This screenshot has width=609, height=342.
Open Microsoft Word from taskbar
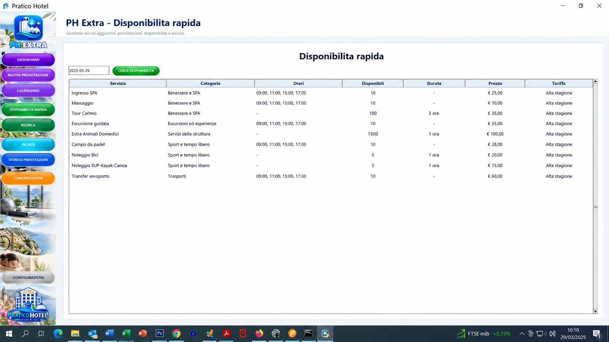point(109,334)
